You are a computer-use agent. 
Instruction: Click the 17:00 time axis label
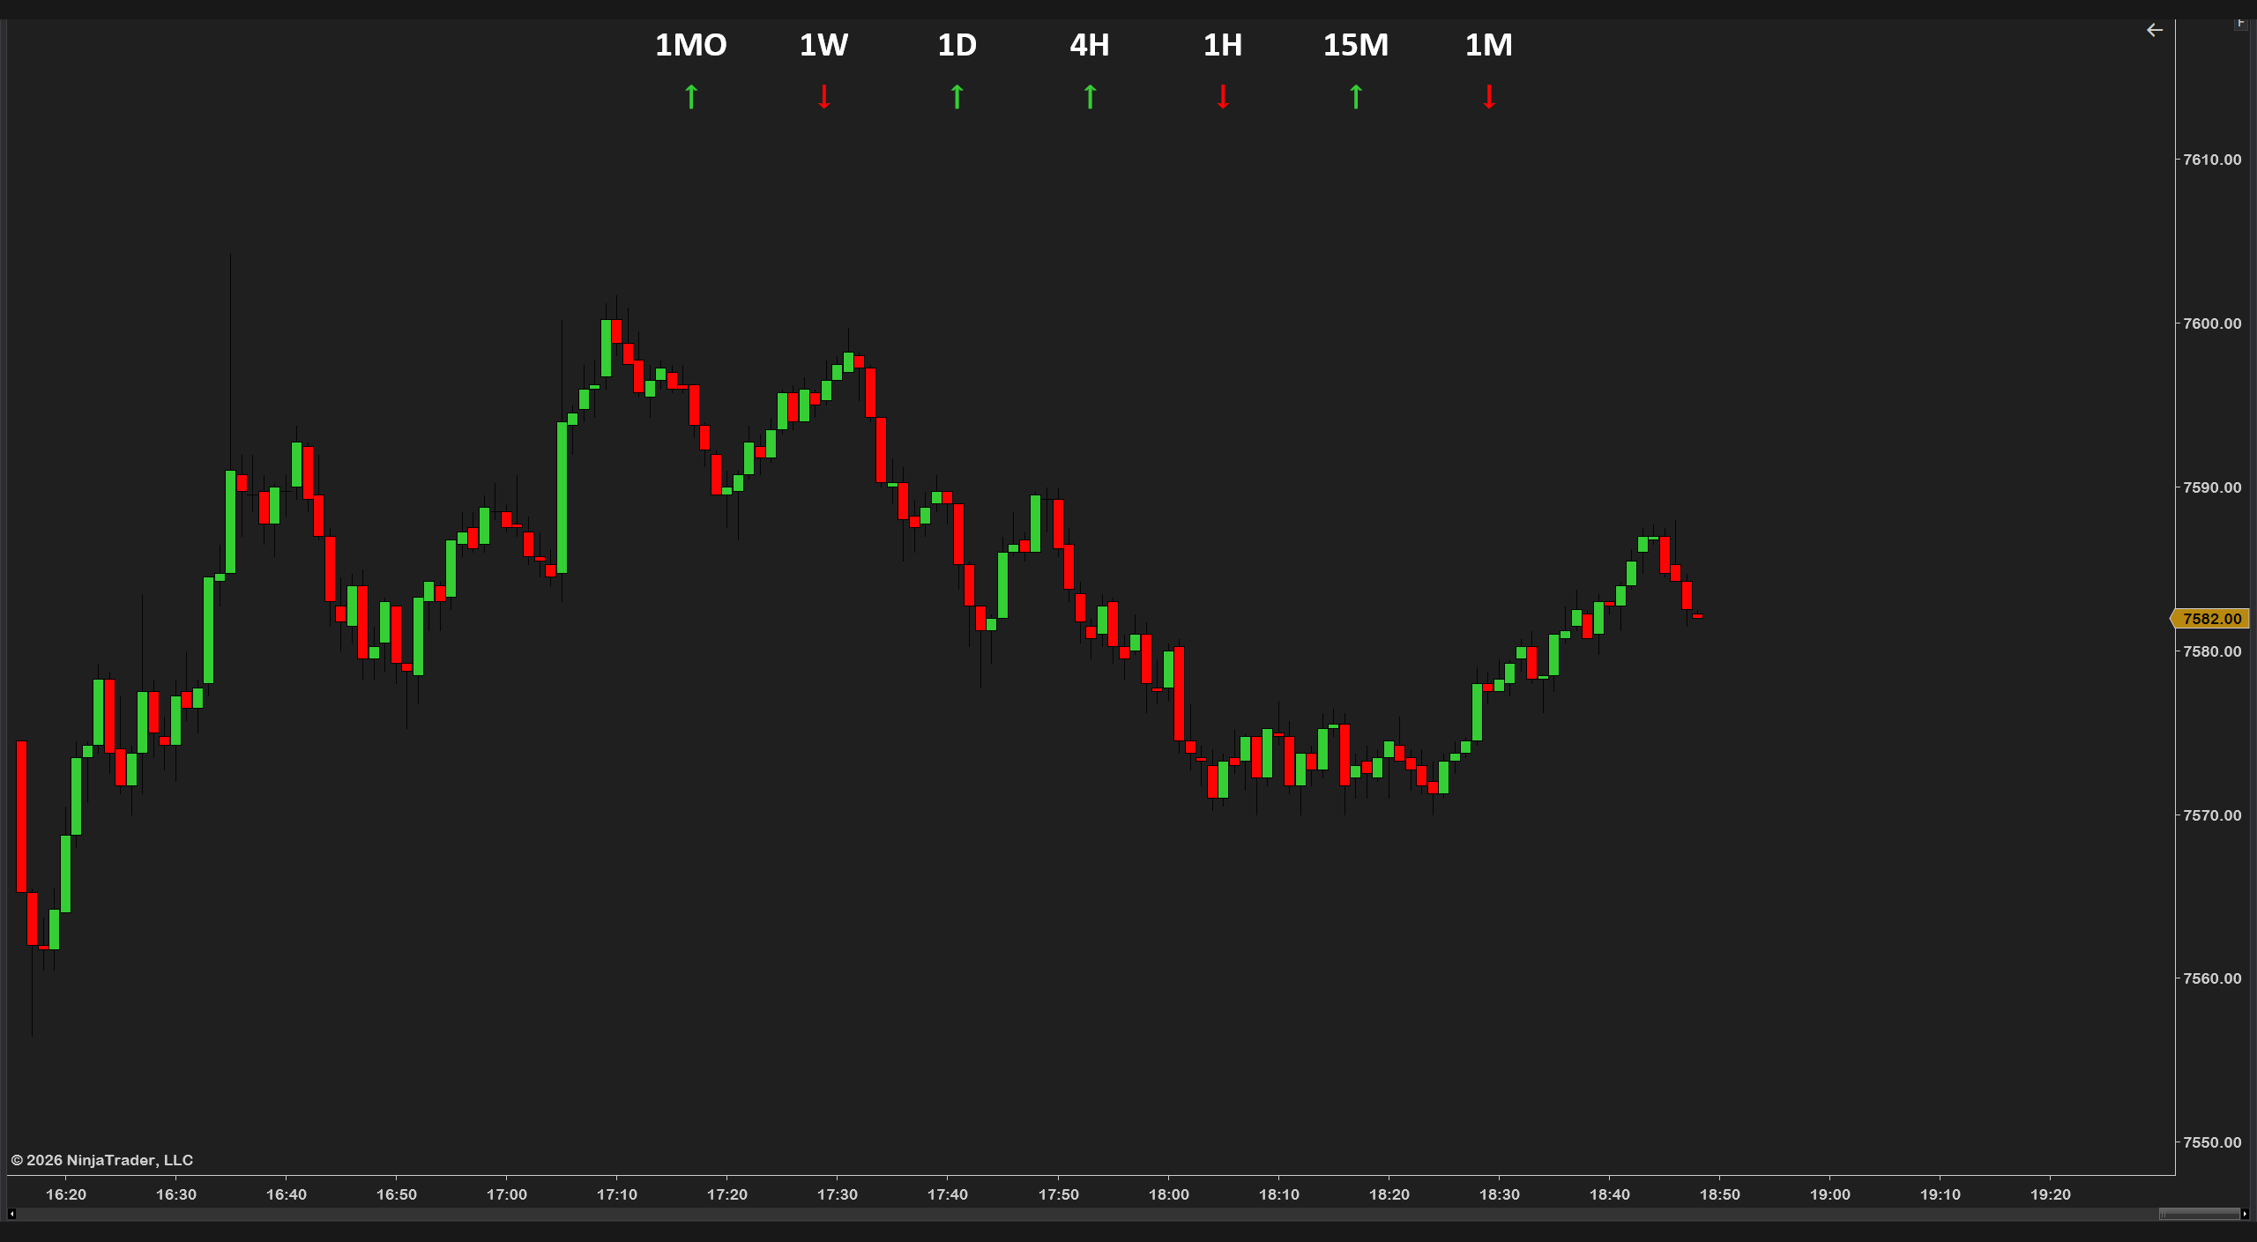click(x=507, y=1194)
